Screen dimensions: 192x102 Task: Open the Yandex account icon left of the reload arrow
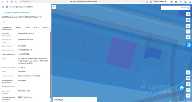coord(12,2)
